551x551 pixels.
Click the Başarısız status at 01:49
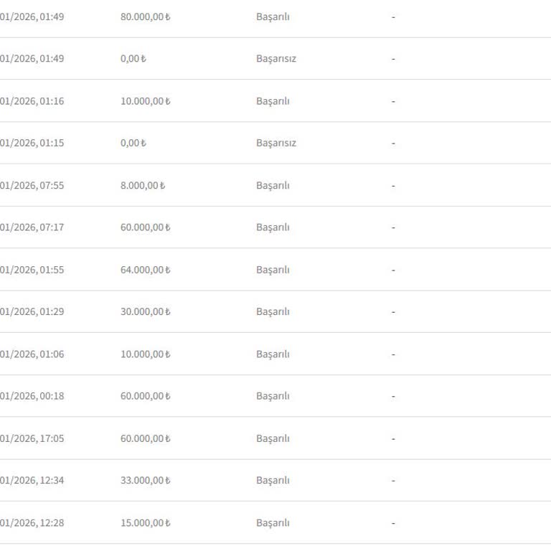[x=275, y=59]
